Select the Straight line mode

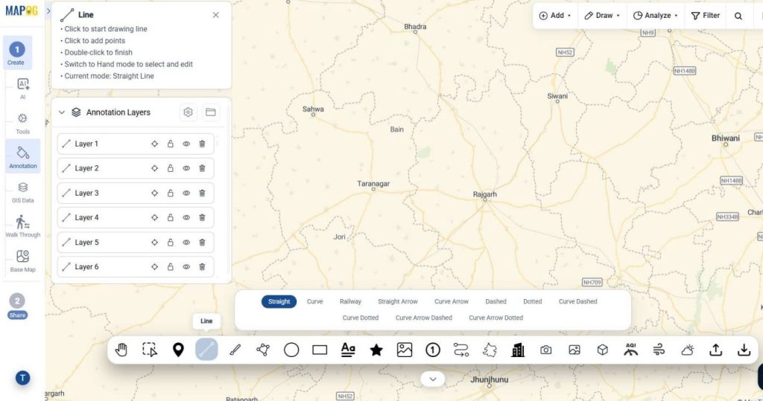point(279,301)
